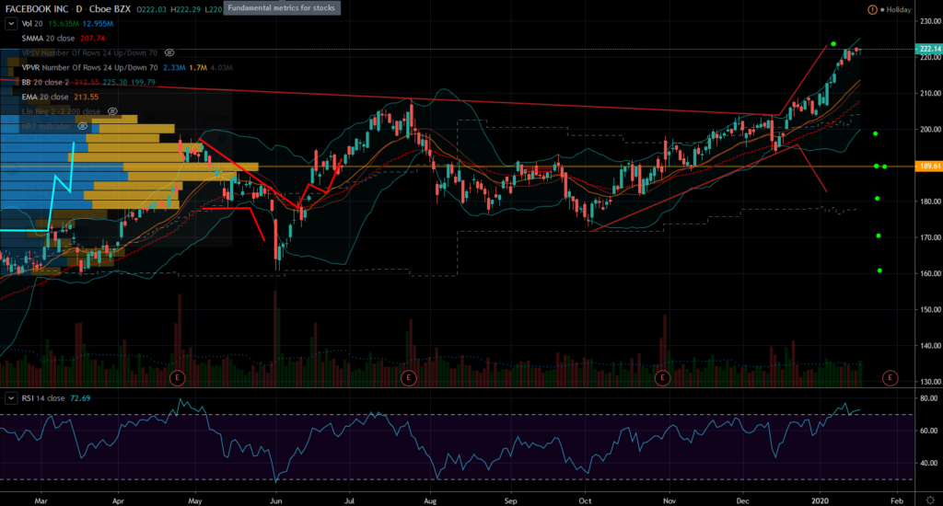Click the RSI 80.00 scale label
This screenshot has width=943, height=506.
point(928,397)
